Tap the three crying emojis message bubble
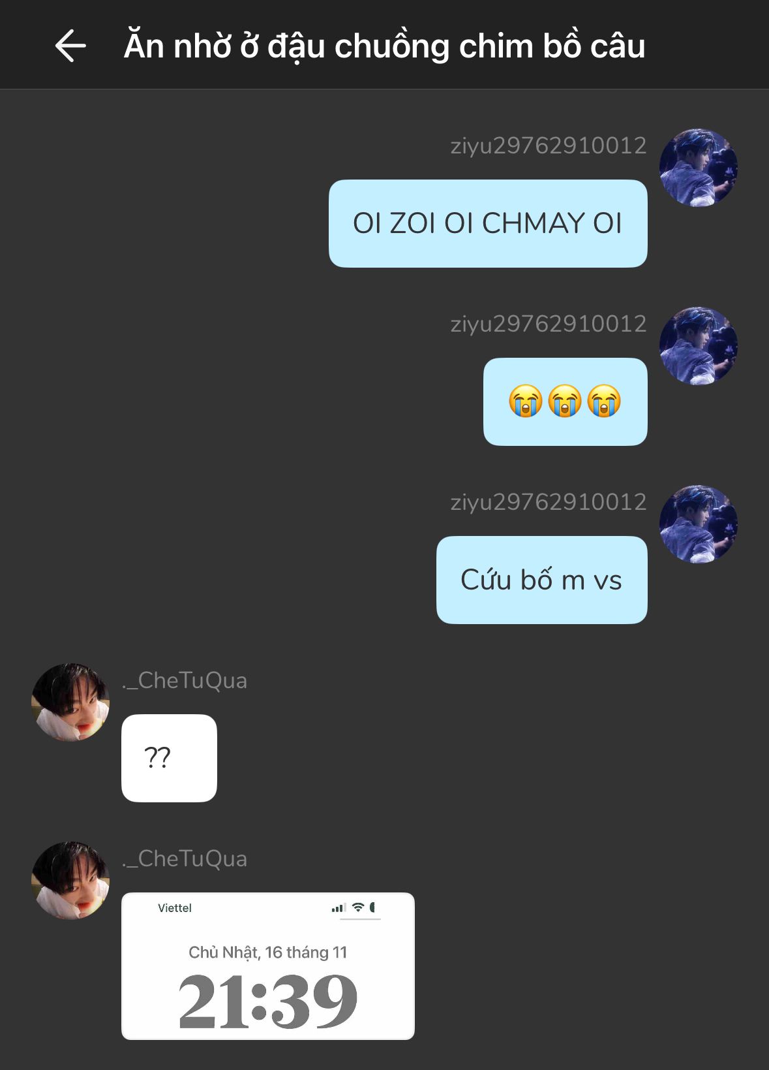 tap(565, 401)
